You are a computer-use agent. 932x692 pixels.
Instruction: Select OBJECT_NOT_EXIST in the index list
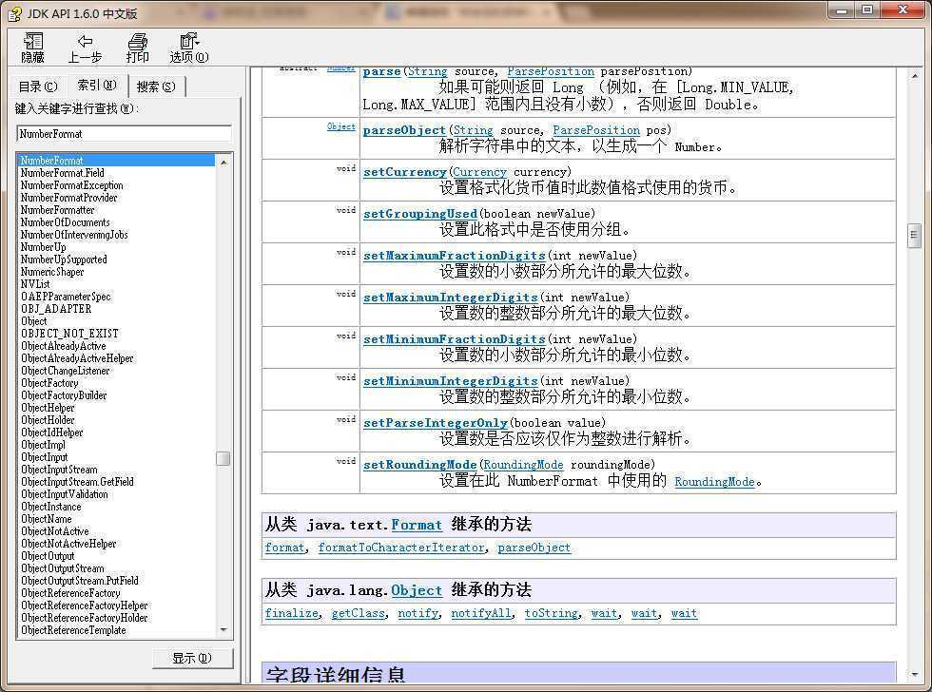70,334
